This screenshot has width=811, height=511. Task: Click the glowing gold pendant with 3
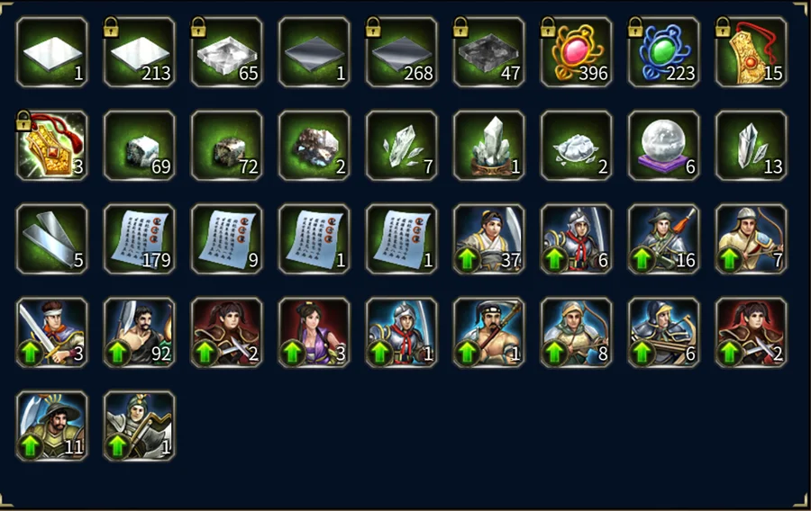coord(51,146)
